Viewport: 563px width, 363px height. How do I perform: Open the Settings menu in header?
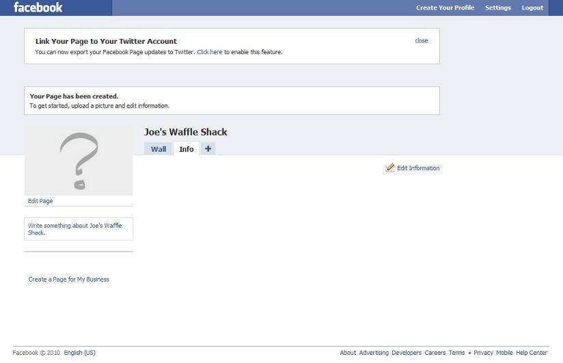[x=497, y=8]
